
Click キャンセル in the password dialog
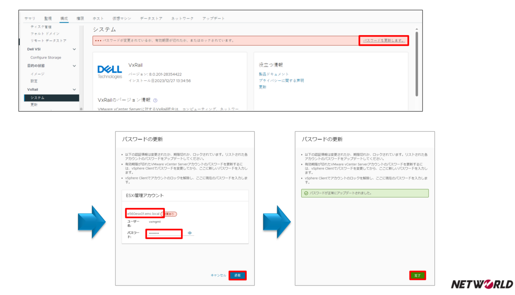click(218, 275)
